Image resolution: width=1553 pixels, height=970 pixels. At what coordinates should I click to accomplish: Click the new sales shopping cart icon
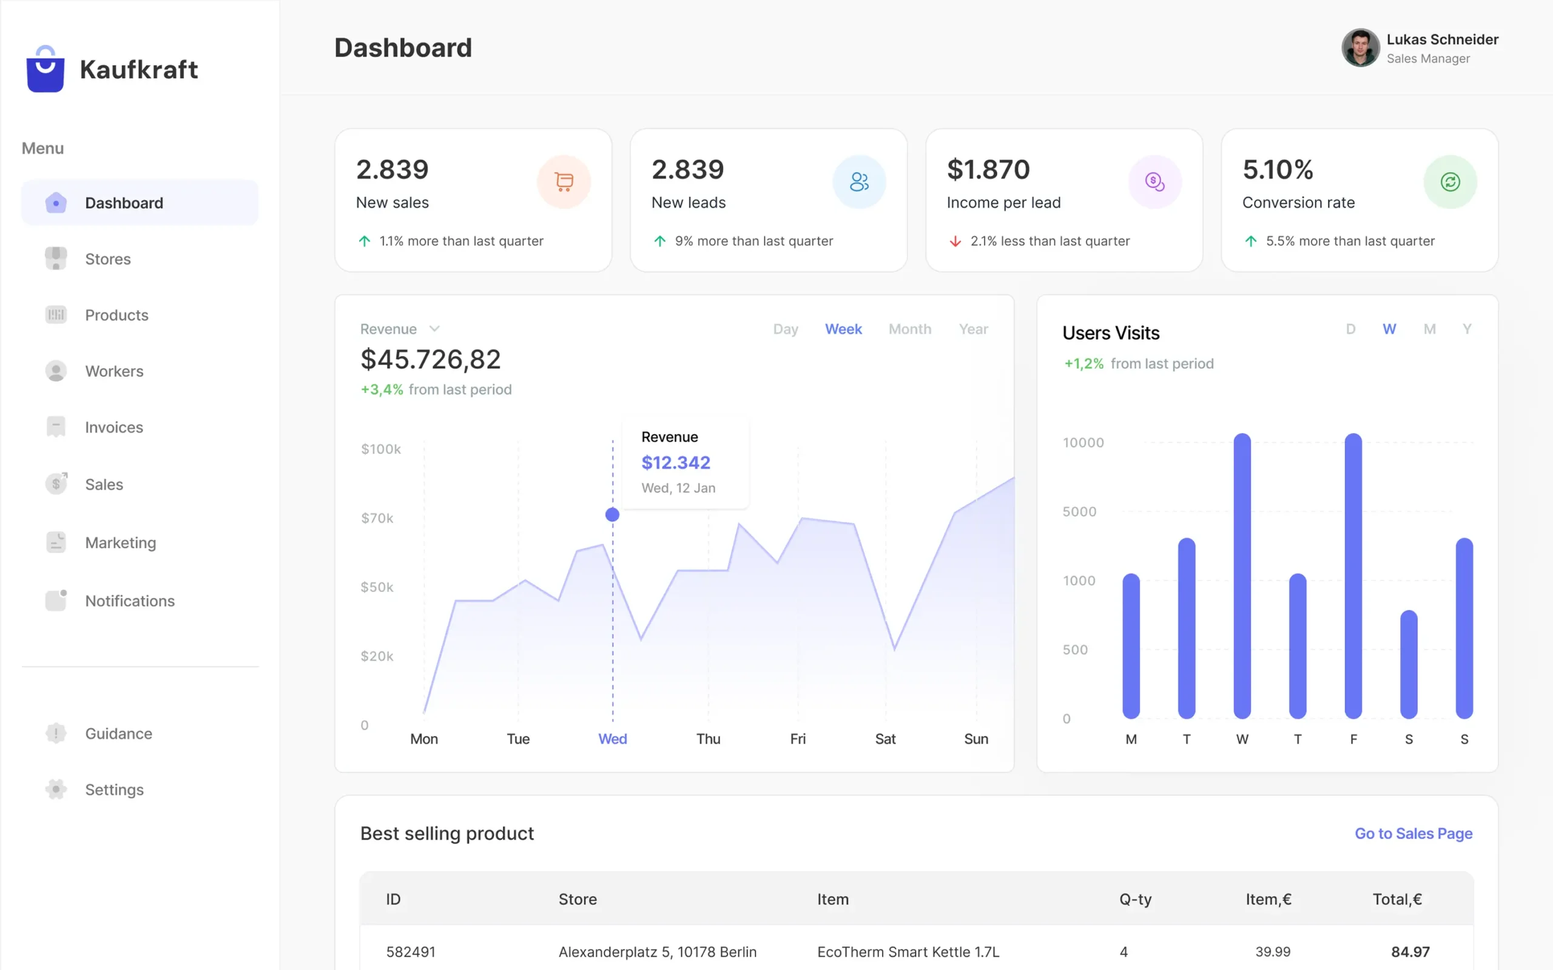coord(565,181)
